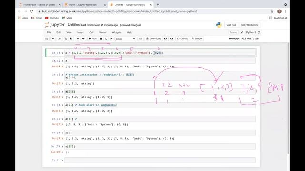
Task: Cut selected cells with scissors icon
Action: [59, 39]
